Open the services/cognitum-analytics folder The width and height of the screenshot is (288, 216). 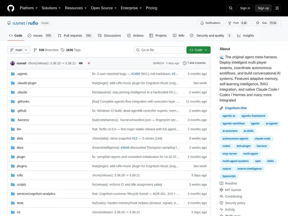point(36,194)
